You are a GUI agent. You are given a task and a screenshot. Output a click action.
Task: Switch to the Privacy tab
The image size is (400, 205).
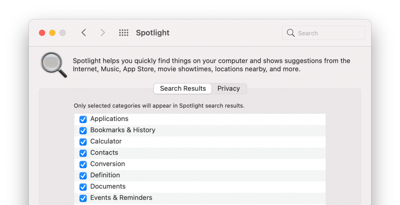point(229,89)
